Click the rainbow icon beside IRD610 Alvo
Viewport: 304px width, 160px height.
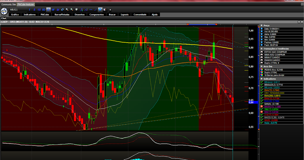pyautogui.click(x=262, y=69)
